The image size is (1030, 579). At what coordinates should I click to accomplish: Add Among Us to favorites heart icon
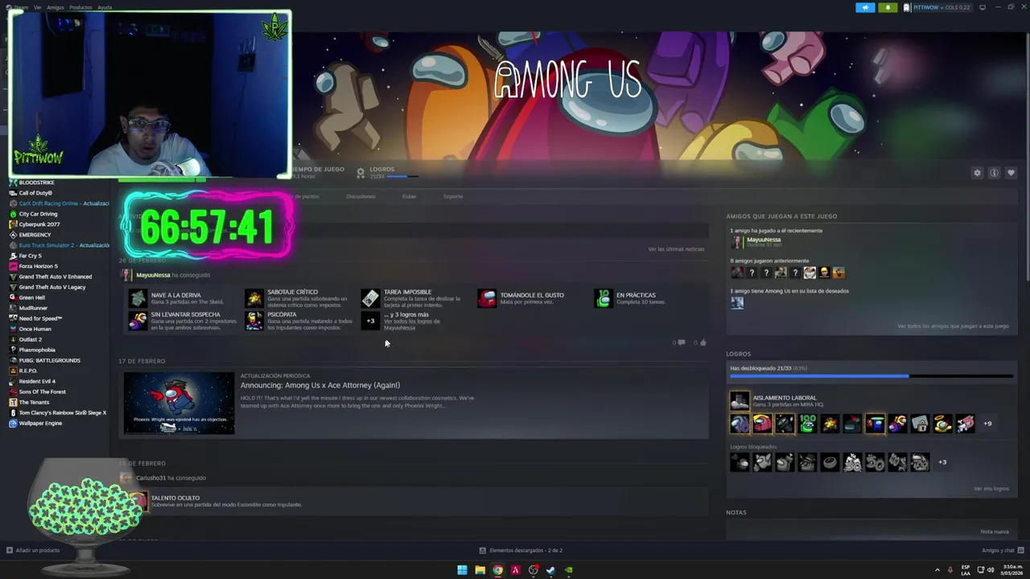point(1011,173)
